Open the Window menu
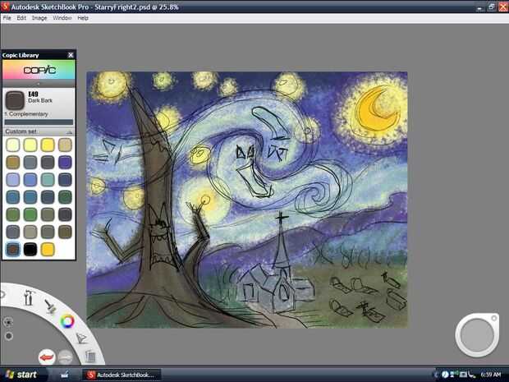The image size is (509, 382). (x=62, y=18)
